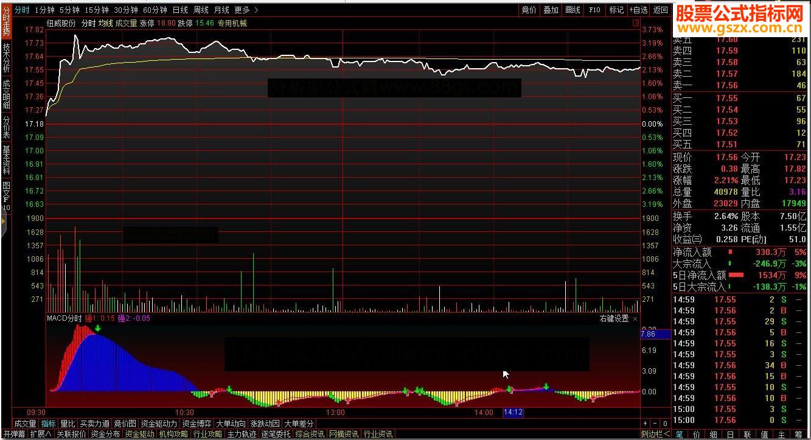The image size is (811, 440).
Task: Open 综合资讯 in bottom bar
Action: 310,435
